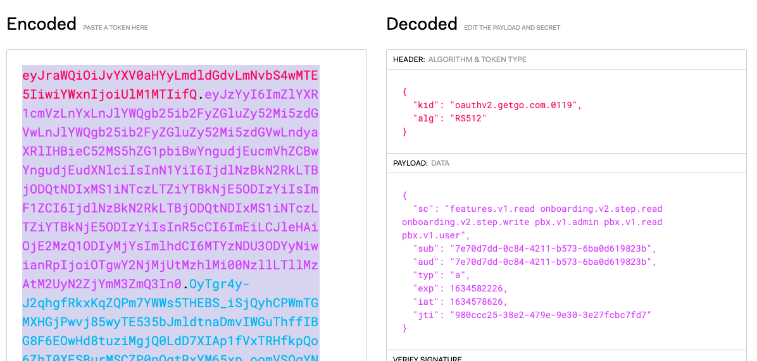The height and width of the screenshot is (361, 757).
Task: Click the Encoded heading
Action: coord(42,24)
